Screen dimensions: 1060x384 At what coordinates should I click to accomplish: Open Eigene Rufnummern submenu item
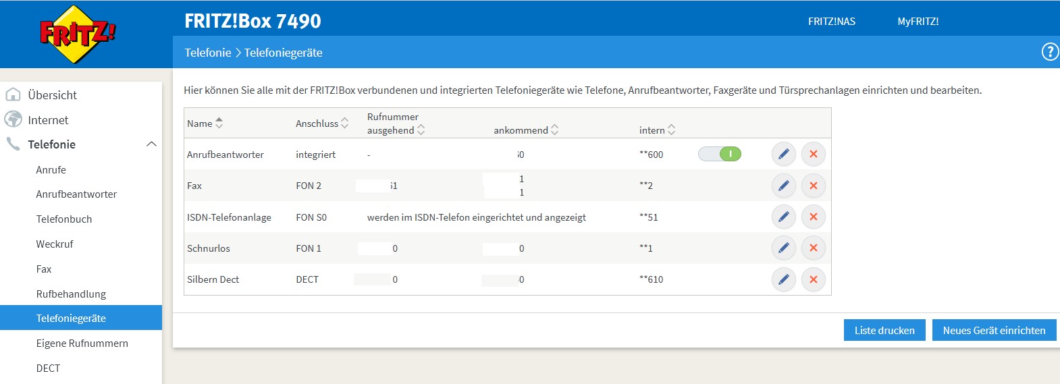(82, 343)
